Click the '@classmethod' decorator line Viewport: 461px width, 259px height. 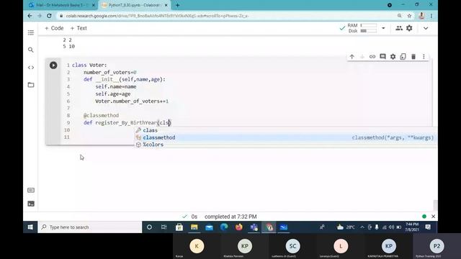click(101, 115)
